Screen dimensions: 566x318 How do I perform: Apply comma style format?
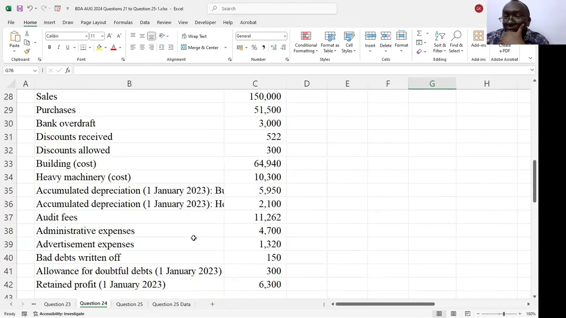click(x=264, y=47)
